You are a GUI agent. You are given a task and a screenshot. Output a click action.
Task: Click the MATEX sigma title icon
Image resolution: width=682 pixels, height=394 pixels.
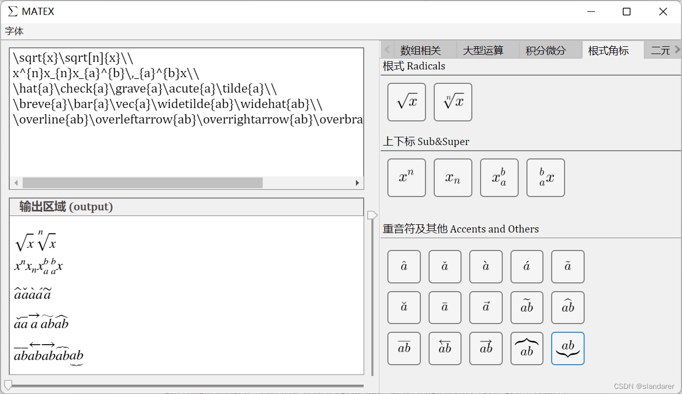tap(13, 11)
